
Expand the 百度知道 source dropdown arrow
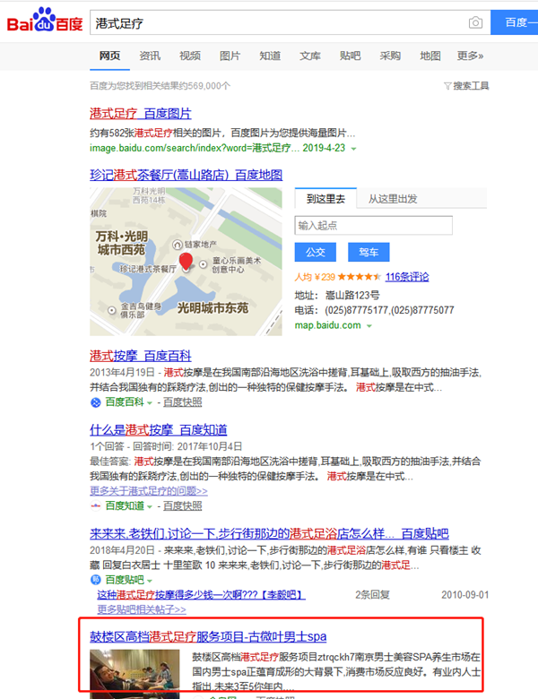150,506
